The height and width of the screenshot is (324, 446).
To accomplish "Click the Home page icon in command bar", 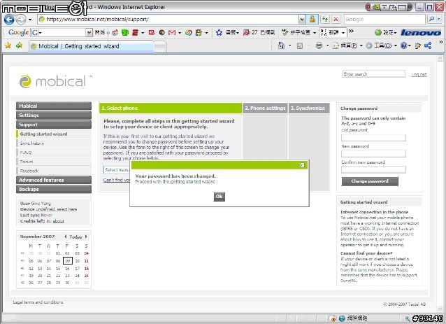I will click(x=281, y=45).
